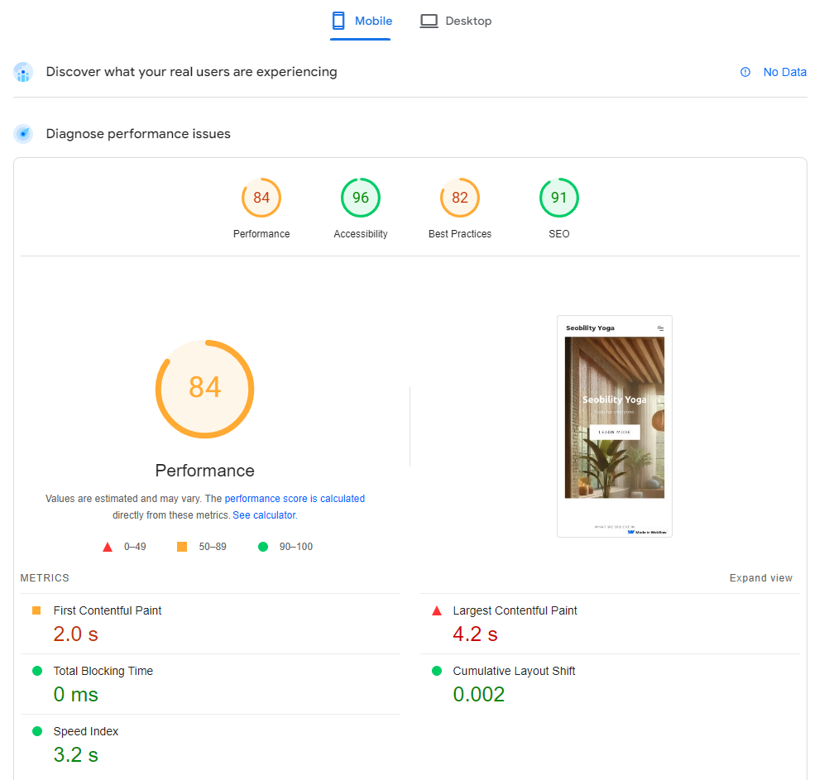
Task: Click the desktop laptop icon
Action: (x=429, y=21)
